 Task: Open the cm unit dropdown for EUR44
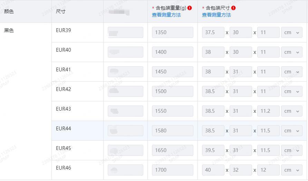coord(291,131)
